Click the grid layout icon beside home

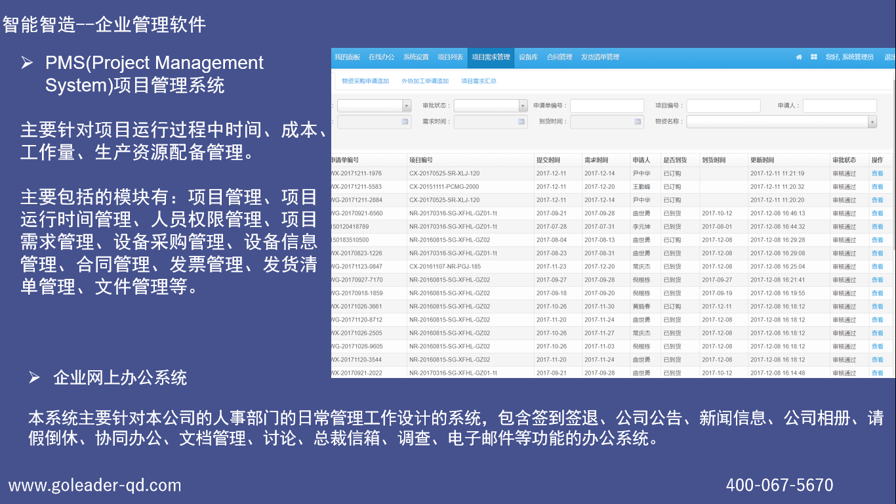coord(813,57)
